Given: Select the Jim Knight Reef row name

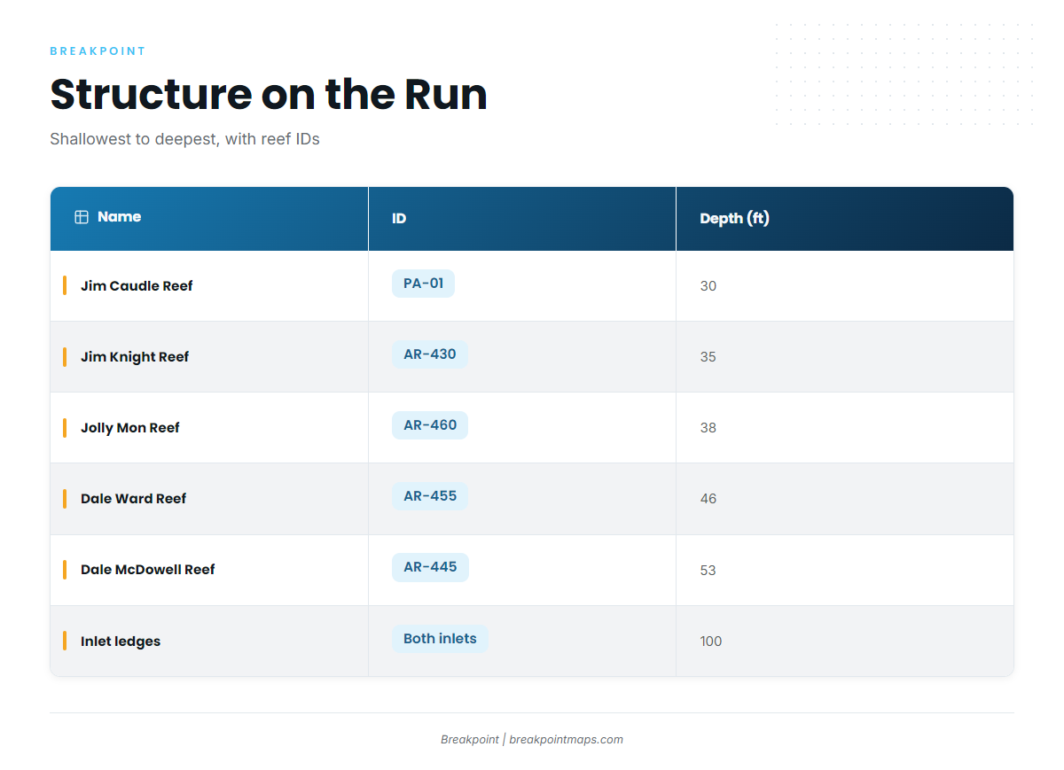Looking at the screenshot, I should [135, 356].
